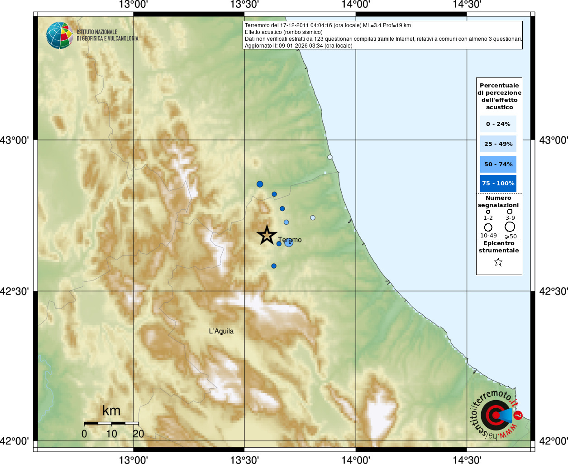Screen dimensions: 568x464
Task: Click the 13°00' label on top axis
Action: click(134, 5)
